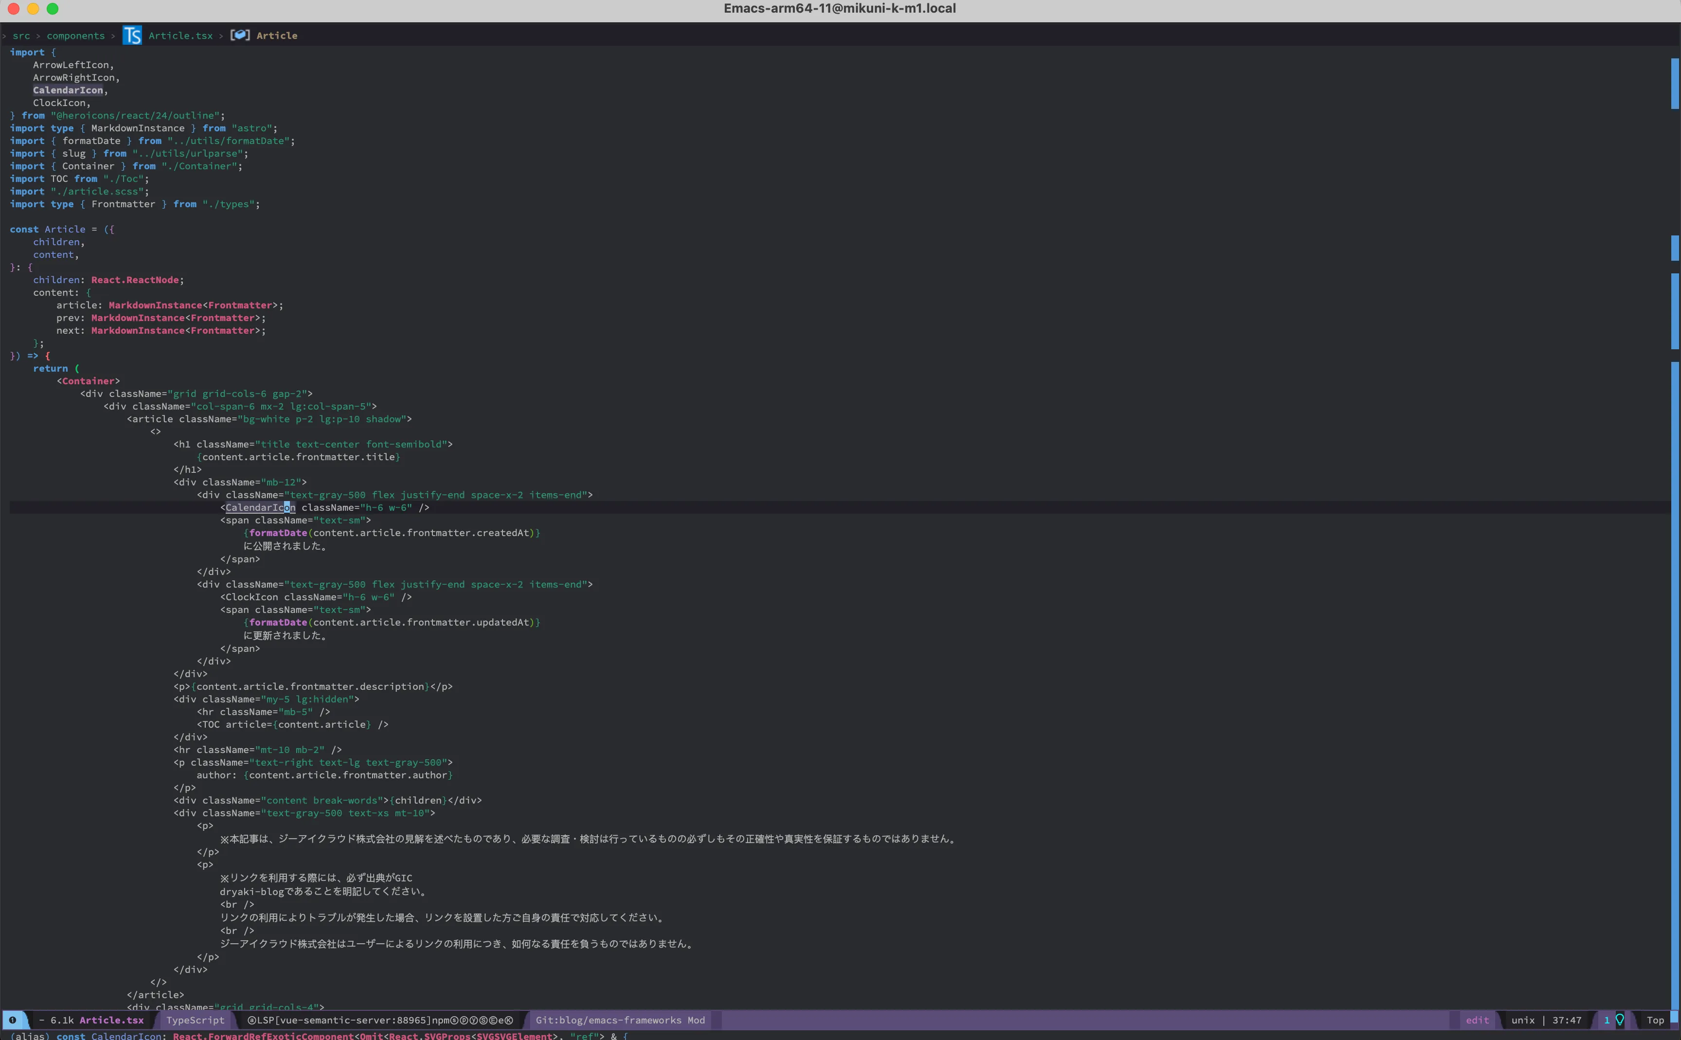Expand the chevron after Article.tsx breadcrumb
This screenshot has height=1040, width=1681.
tap(221, 35)
